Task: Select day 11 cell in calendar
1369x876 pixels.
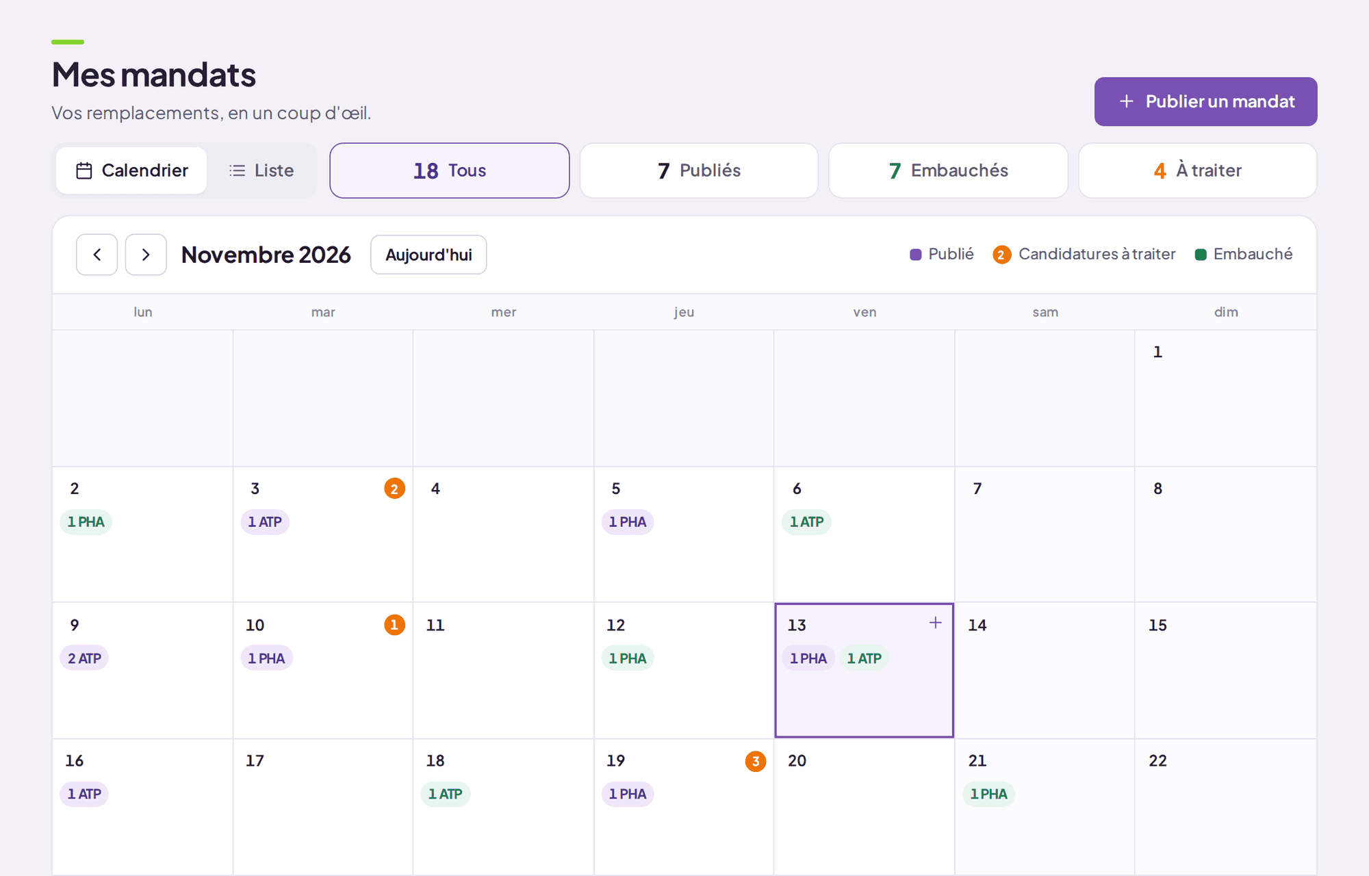Action: (x=503, y=671)
